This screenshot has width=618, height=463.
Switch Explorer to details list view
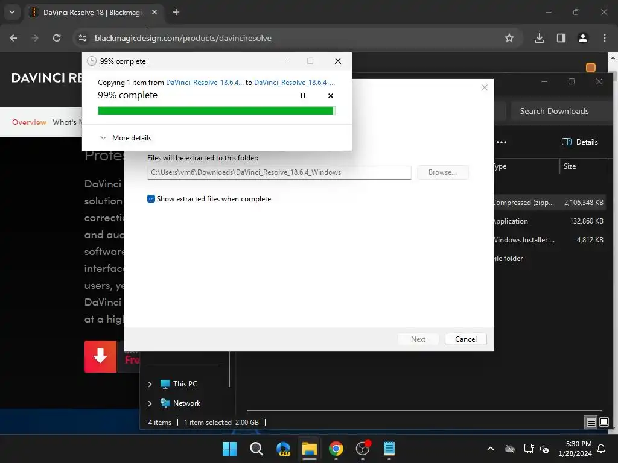click(x=591, y=423)
